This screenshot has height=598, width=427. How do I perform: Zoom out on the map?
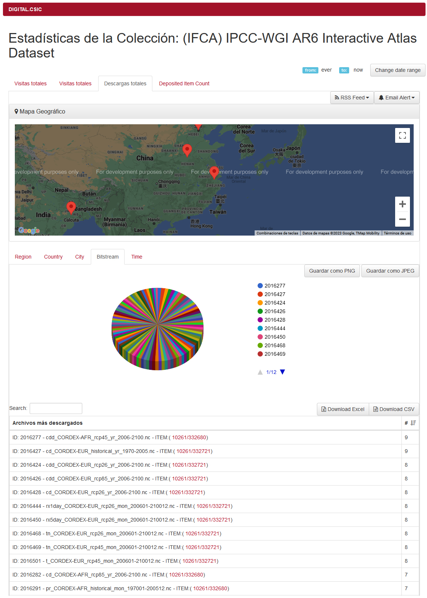tap(402, 219)
